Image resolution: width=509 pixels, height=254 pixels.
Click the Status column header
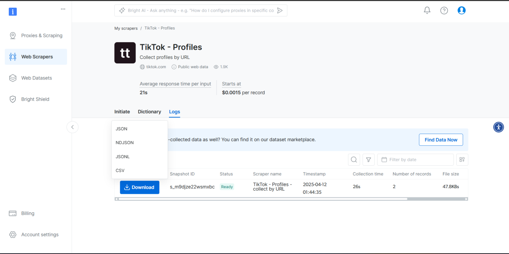point(226,174)
